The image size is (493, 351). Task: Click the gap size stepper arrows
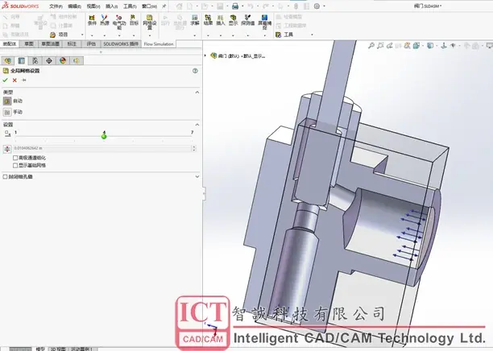(x=193, y=148)
